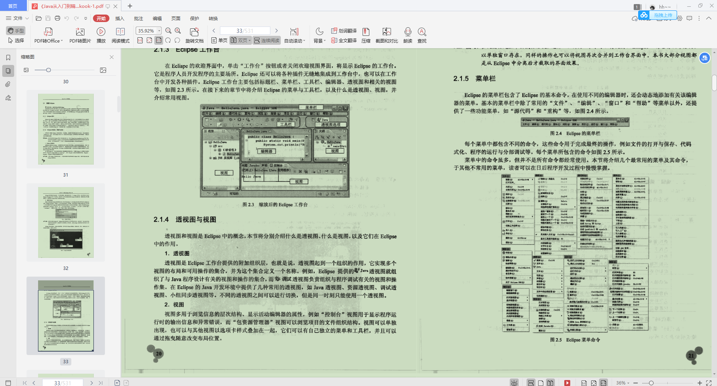Open 自动滚动 auto-scroll dropdown
Image resolution: width=717 pixels, height=386 pixels.
(295, 35)
